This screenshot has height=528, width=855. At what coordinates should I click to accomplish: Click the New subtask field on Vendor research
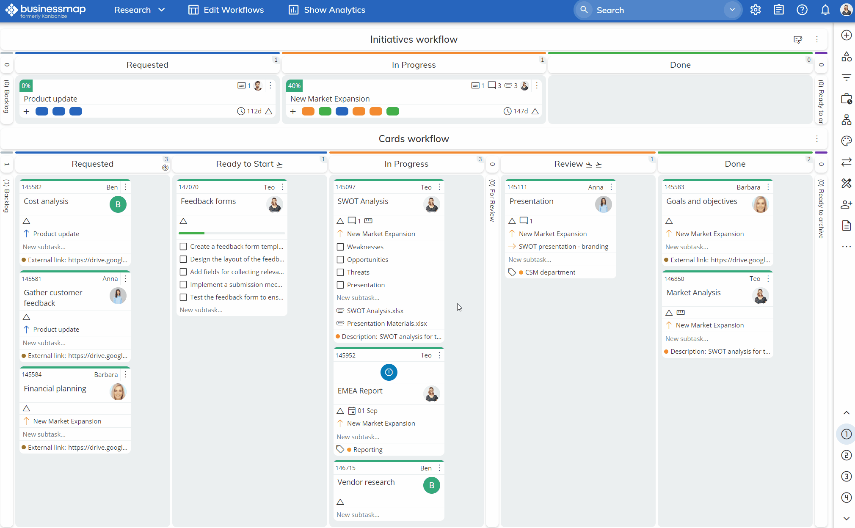[x=358, y=515]
